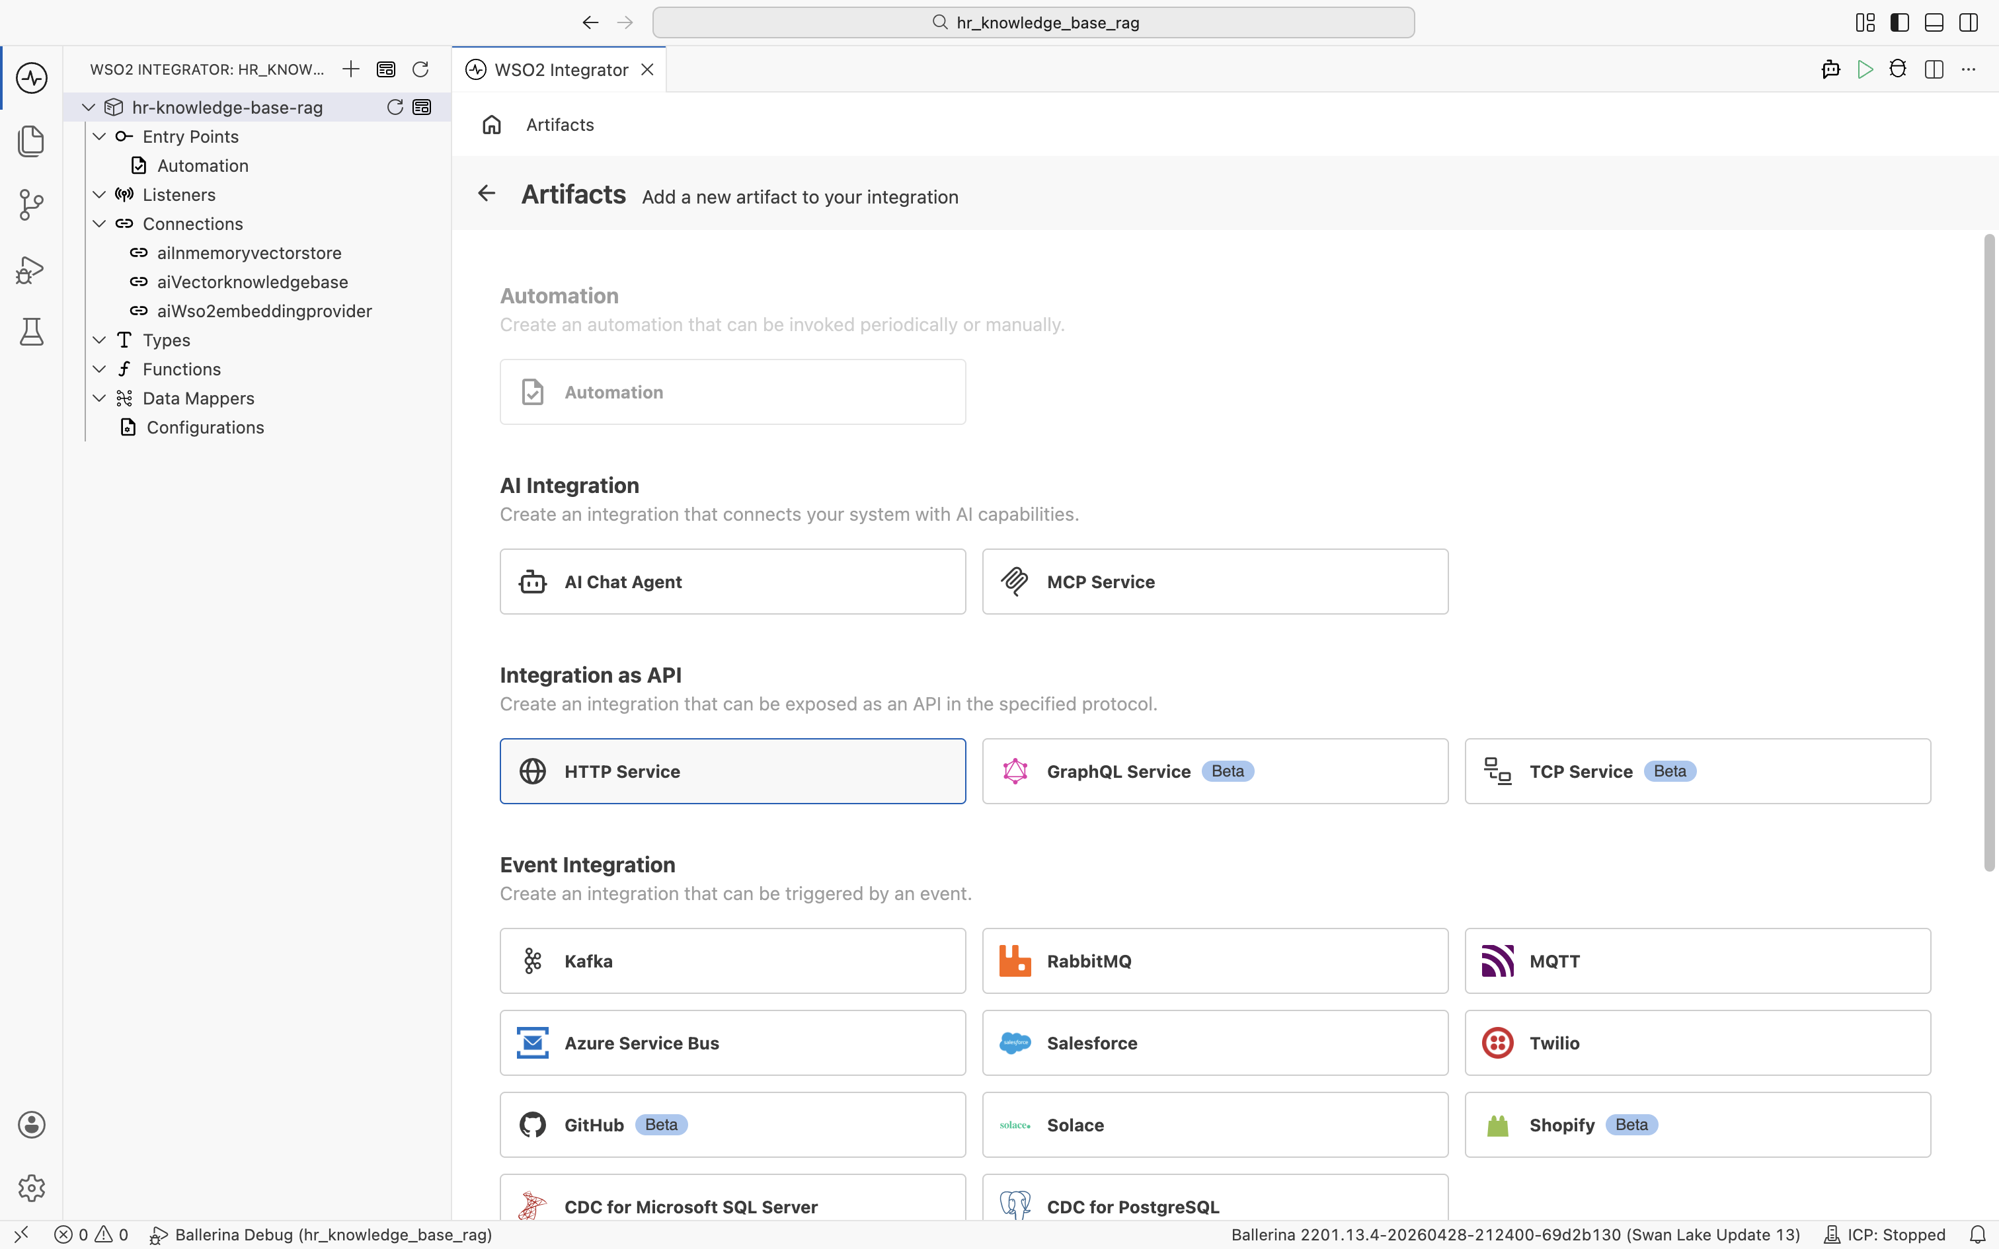Image resolution: width=1999 pixels, height=1249 pixels.
Task: Collapse the hr-knowledge-base-rag project node
Action: click(89, 107)
